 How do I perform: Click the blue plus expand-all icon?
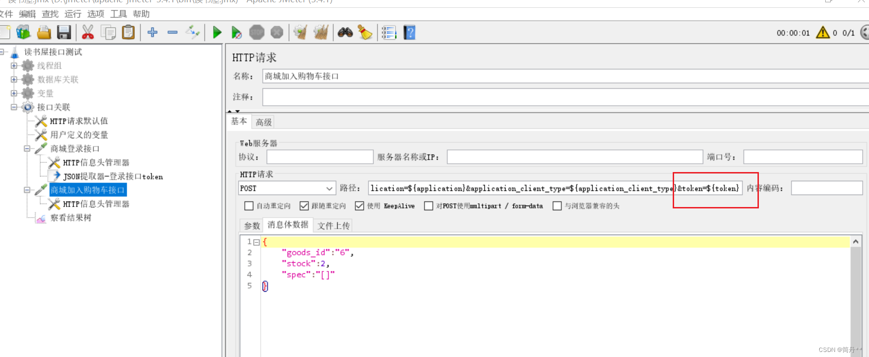pos(153,32)
